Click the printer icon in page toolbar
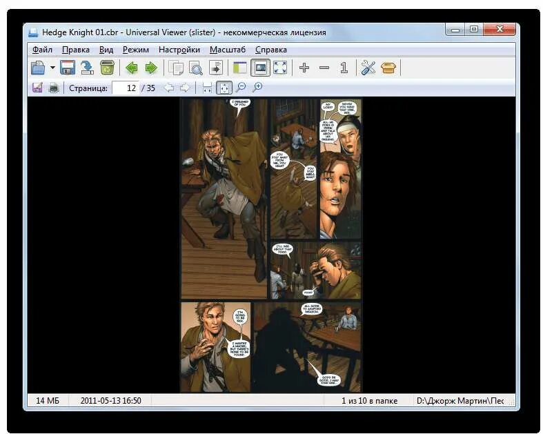Screen dimensions: 543x434 pyautogui.click(x=54, y=88)
